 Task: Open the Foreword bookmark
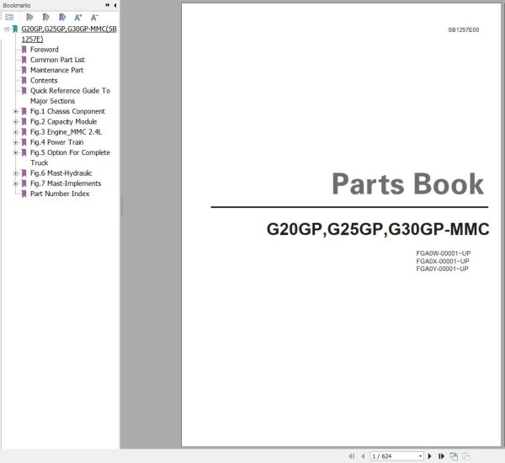pos(45,50)
